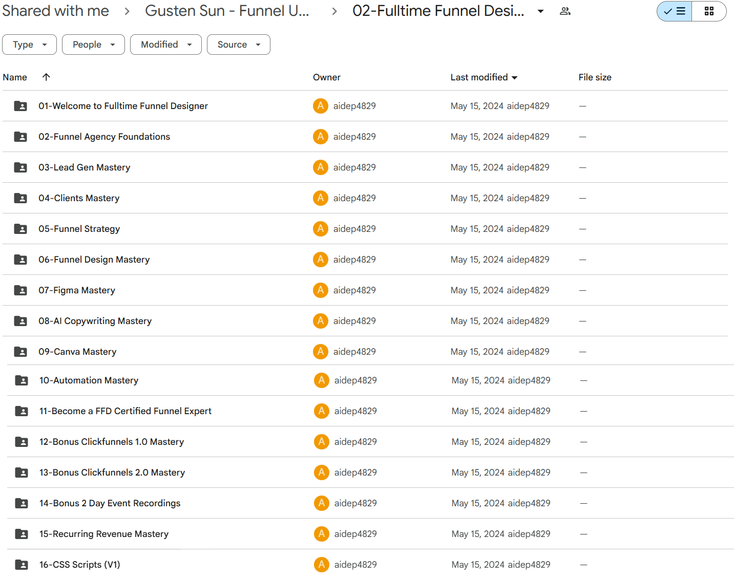Select 09-Canva Mastery folder name
734x580 pixels.
coord(77,352)
